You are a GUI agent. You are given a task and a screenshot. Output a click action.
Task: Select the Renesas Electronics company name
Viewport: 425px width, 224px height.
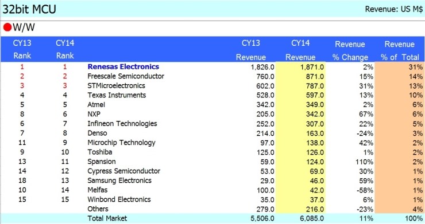pyautogui.click(x=123, y=67)
